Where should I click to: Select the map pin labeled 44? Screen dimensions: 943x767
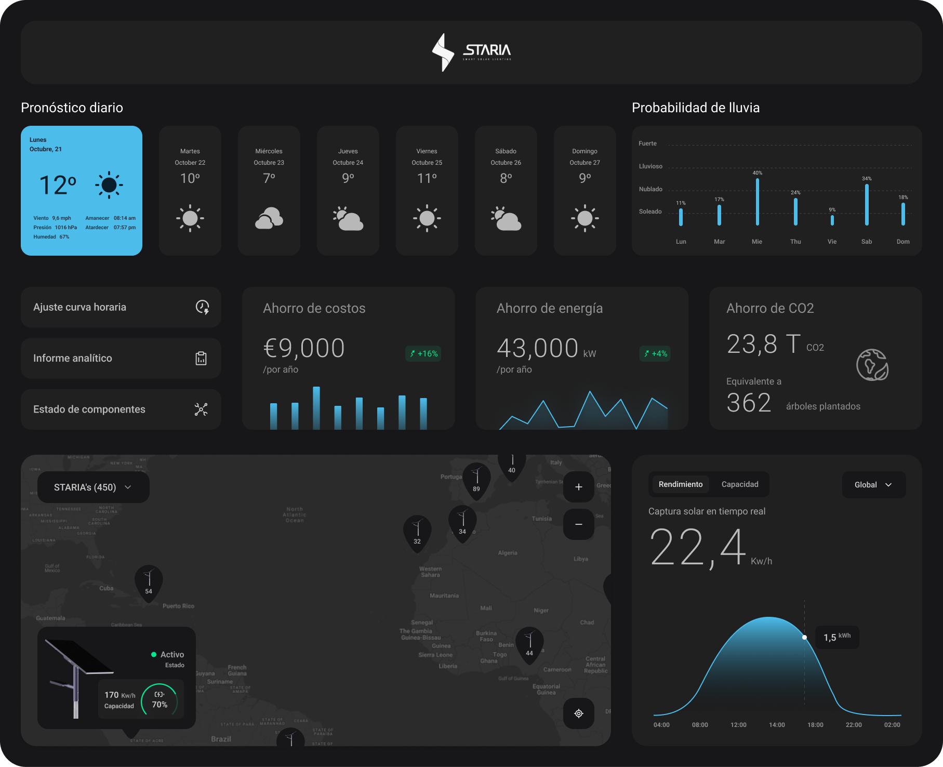coord(529,644)
